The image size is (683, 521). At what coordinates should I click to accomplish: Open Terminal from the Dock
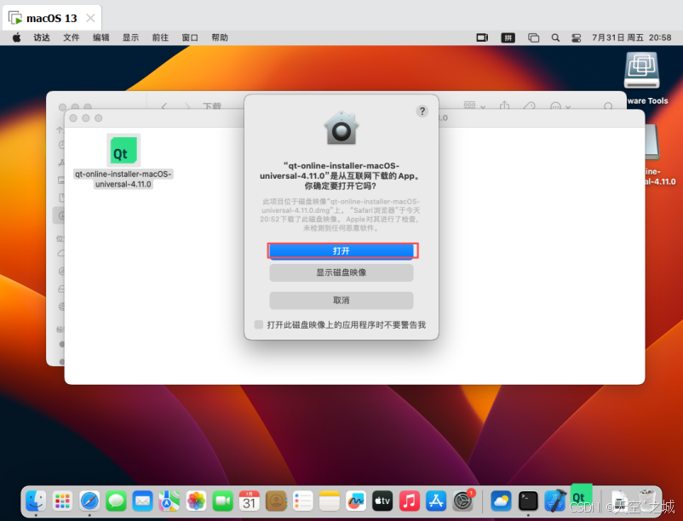coord(528,501)
